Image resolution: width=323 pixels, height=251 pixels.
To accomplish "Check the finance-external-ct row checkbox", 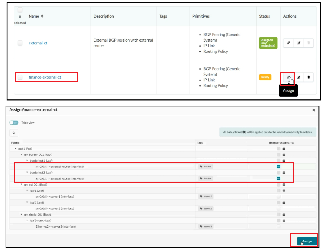I will [20, 77].
